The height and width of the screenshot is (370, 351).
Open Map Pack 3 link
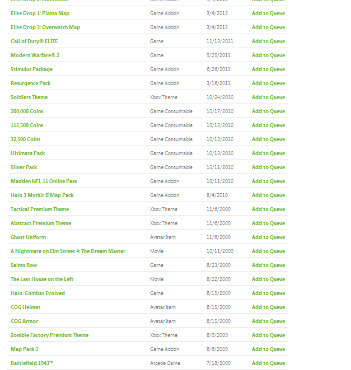pyautogui.click(x=24, y=349)
